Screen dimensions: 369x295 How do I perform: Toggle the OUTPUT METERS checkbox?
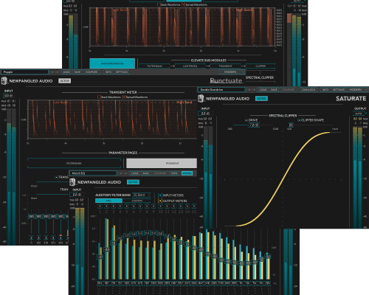coord(160,201)
